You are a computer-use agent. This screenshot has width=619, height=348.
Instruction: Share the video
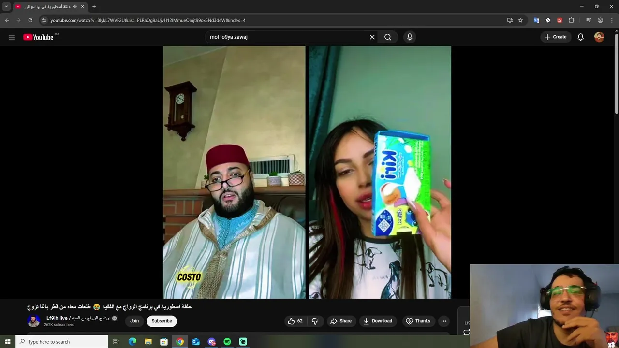coord(341,321)
